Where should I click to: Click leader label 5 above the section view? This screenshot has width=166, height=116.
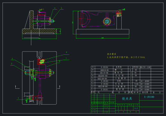click(61, 8)
